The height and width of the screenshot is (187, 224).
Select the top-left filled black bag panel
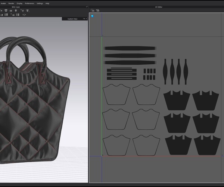177,100
